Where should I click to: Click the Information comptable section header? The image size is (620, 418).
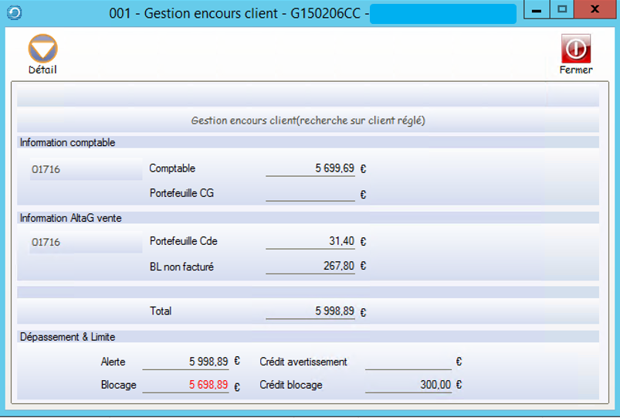coord(68,142)
